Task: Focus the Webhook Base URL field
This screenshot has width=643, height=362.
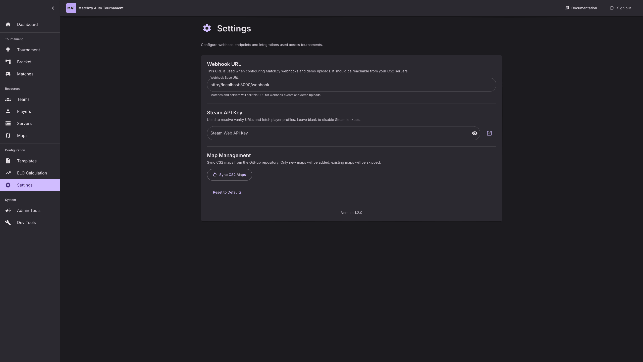Action: click(x=351, y=85)
